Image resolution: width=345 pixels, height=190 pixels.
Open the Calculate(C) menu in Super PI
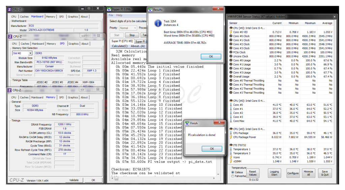pos(120,46)
